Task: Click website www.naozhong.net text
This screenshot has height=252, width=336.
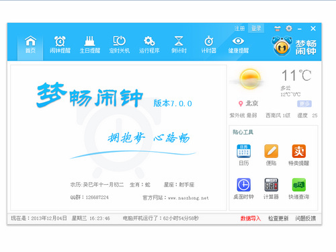Action: 188,198
